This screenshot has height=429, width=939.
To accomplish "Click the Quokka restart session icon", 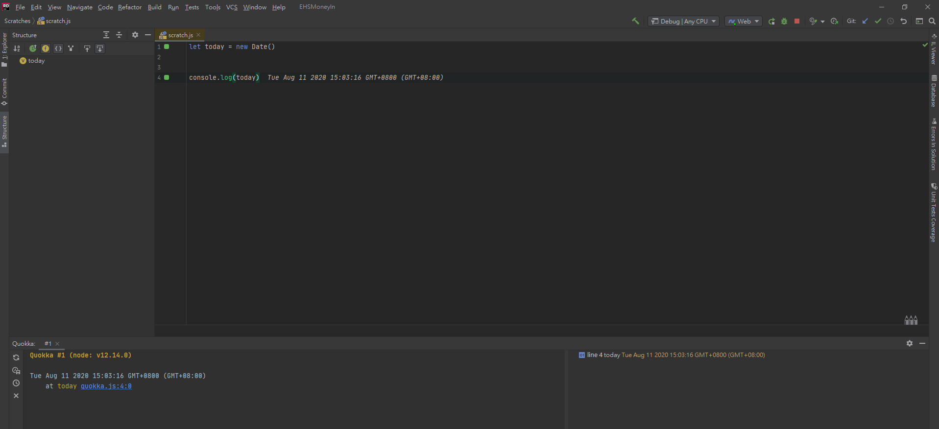I will (x=16, y=357).
